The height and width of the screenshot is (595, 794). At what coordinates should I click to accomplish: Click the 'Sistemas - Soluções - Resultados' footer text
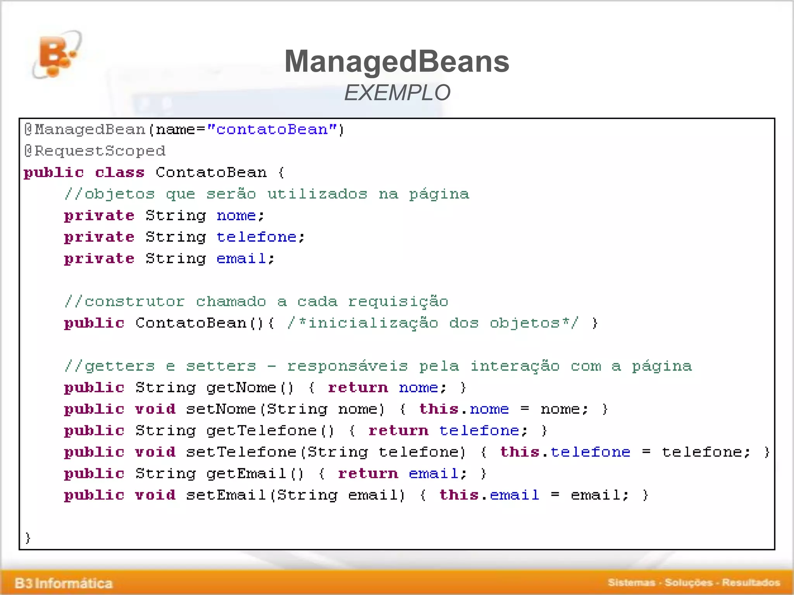(x=694, y=583)
